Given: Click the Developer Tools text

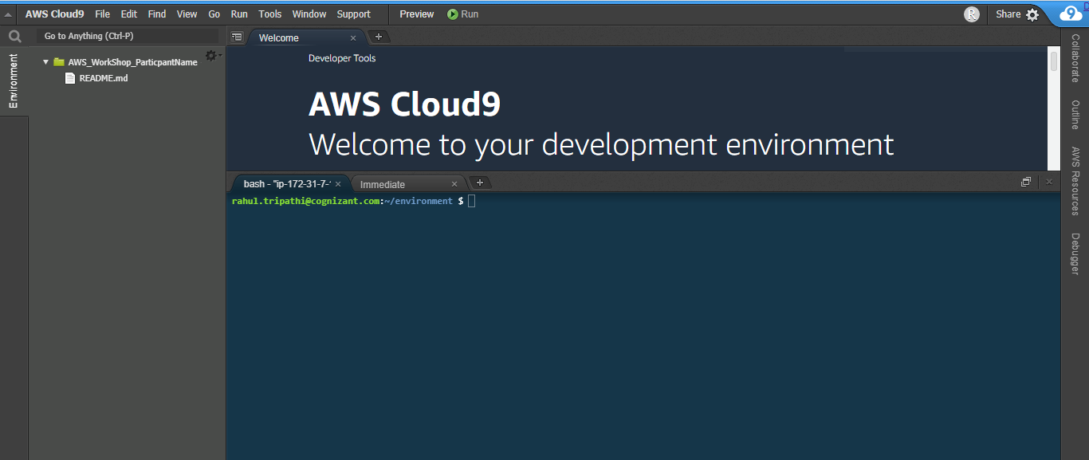Looking at the screenshot, I should click(342, 58).
